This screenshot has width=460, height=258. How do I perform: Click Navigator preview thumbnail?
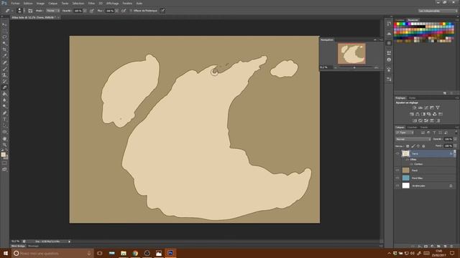pyautogui.click(x=351, y=54)
